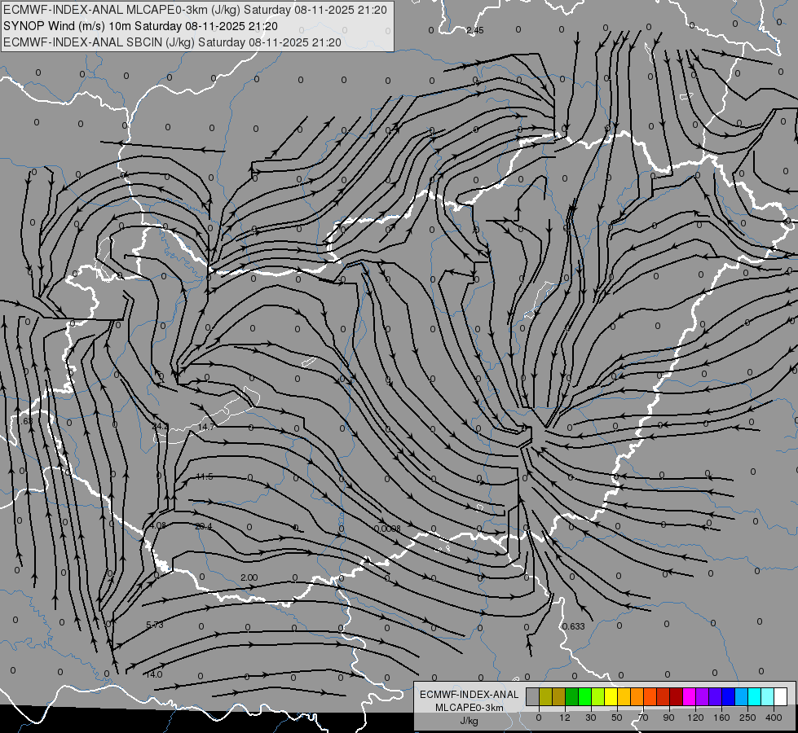Click the map value 24.2
The height and width of the screenshot is (733, 798).
coord(161,426)
